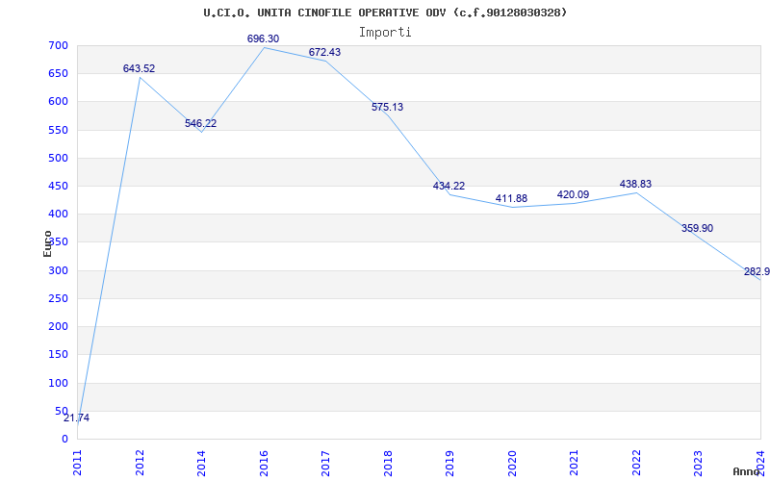
Task: Select data label 434.22 for 2019
Action: [449, 187]
